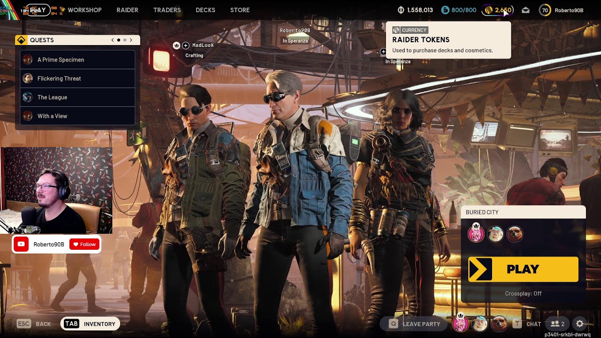
Task: Open the Traders tab
Action: [x=167, y=10]
